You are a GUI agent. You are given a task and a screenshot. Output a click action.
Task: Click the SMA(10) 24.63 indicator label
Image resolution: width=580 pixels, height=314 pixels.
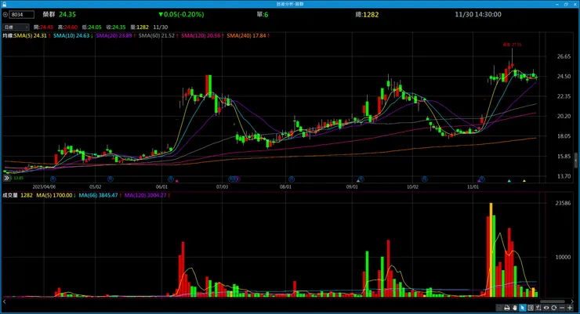pos(71,36)
